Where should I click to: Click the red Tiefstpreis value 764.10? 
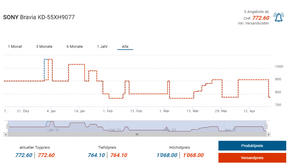point(119,155)
